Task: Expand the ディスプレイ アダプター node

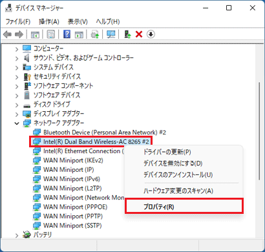Action: 17,114
